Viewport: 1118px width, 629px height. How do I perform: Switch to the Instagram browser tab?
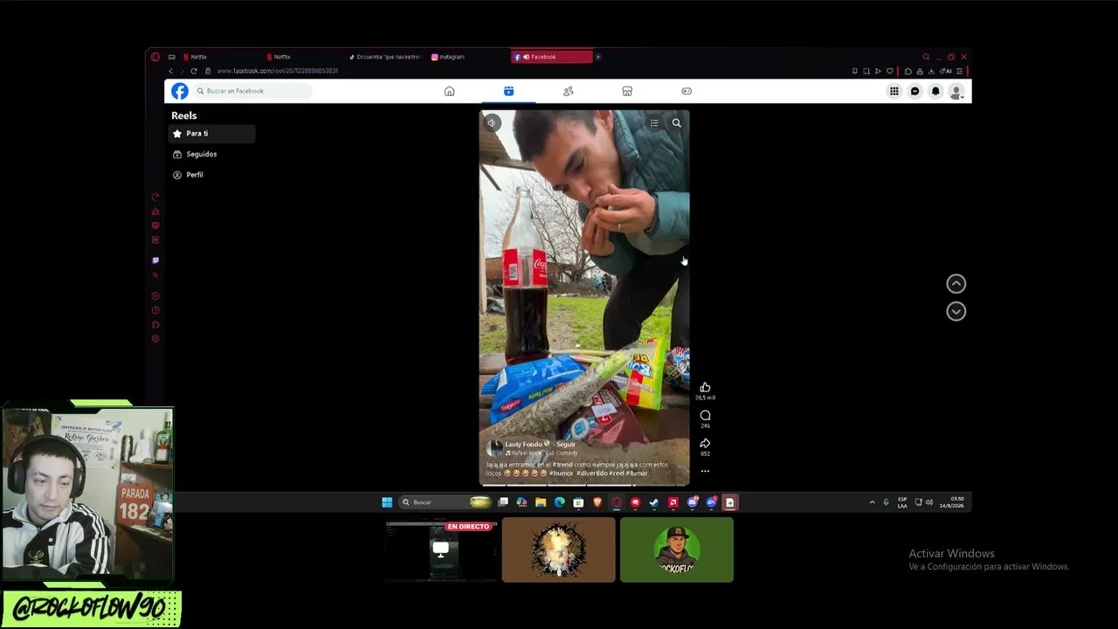click(467, 57)
